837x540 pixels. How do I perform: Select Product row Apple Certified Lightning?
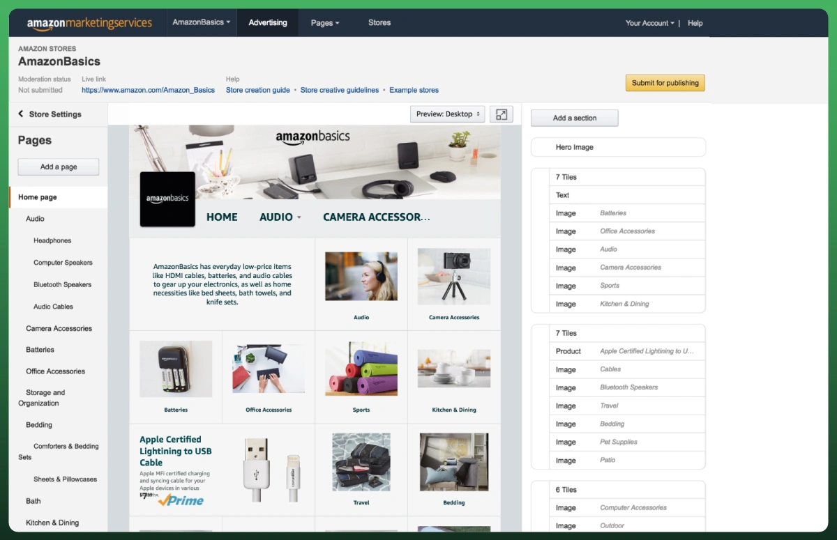click(x=627, y=351)
